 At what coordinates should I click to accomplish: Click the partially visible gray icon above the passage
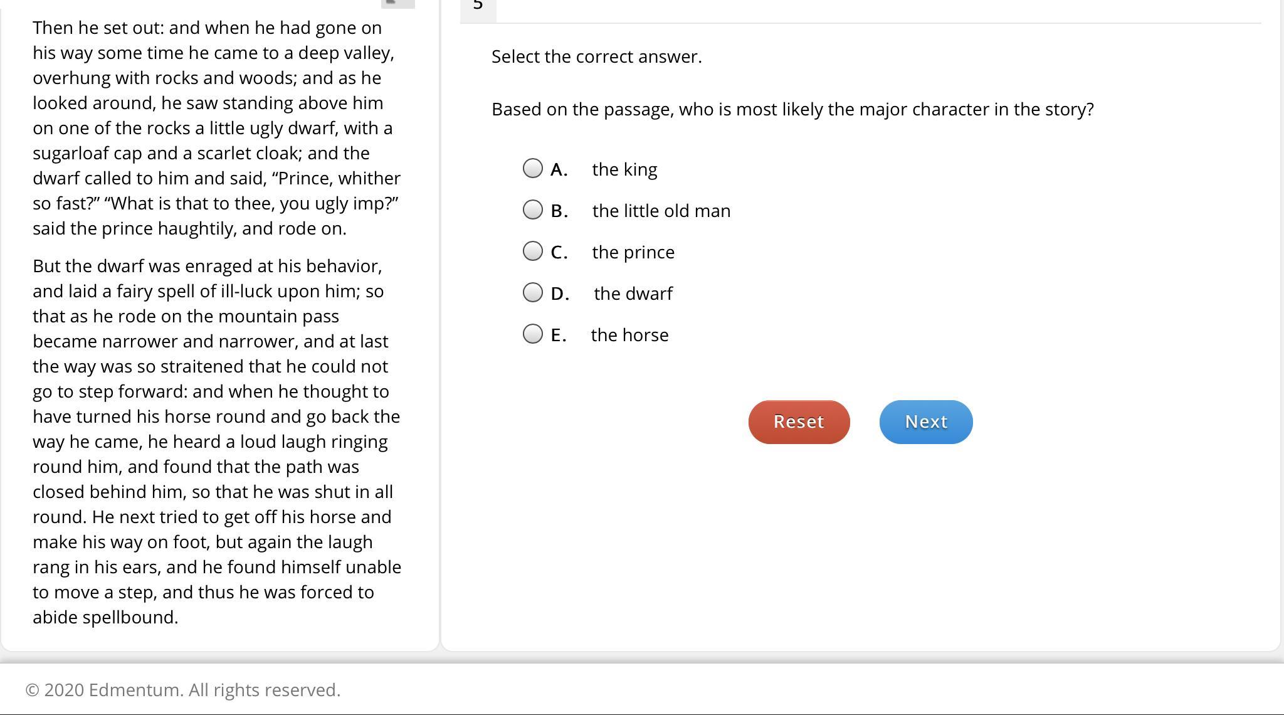tap(398, 4)
